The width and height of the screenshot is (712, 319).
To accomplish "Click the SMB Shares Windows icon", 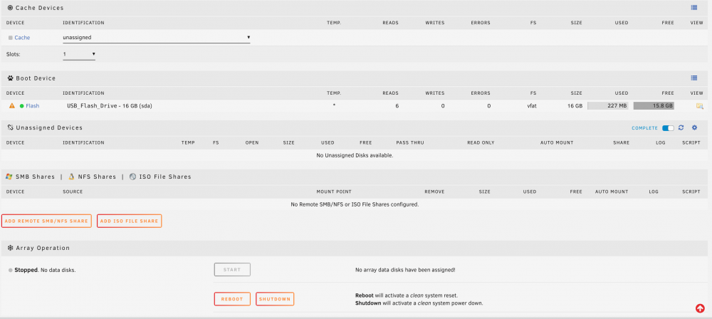I will (9, 177).
